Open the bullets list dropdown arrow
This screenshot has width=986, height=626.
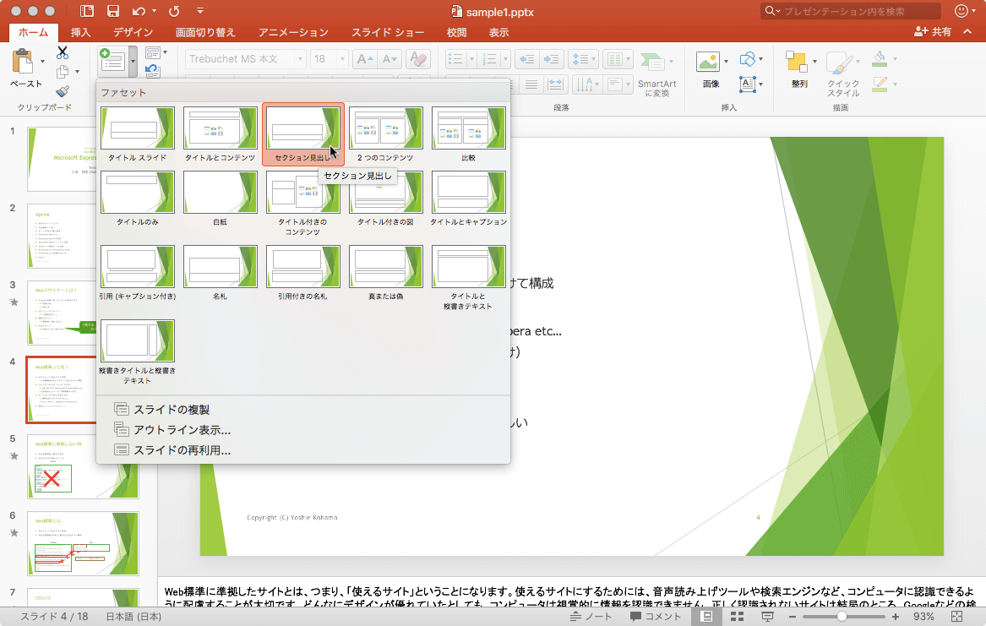(471, 59)
